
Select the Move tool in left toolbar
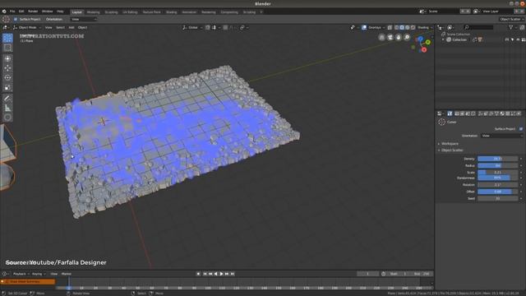(7, 68)
